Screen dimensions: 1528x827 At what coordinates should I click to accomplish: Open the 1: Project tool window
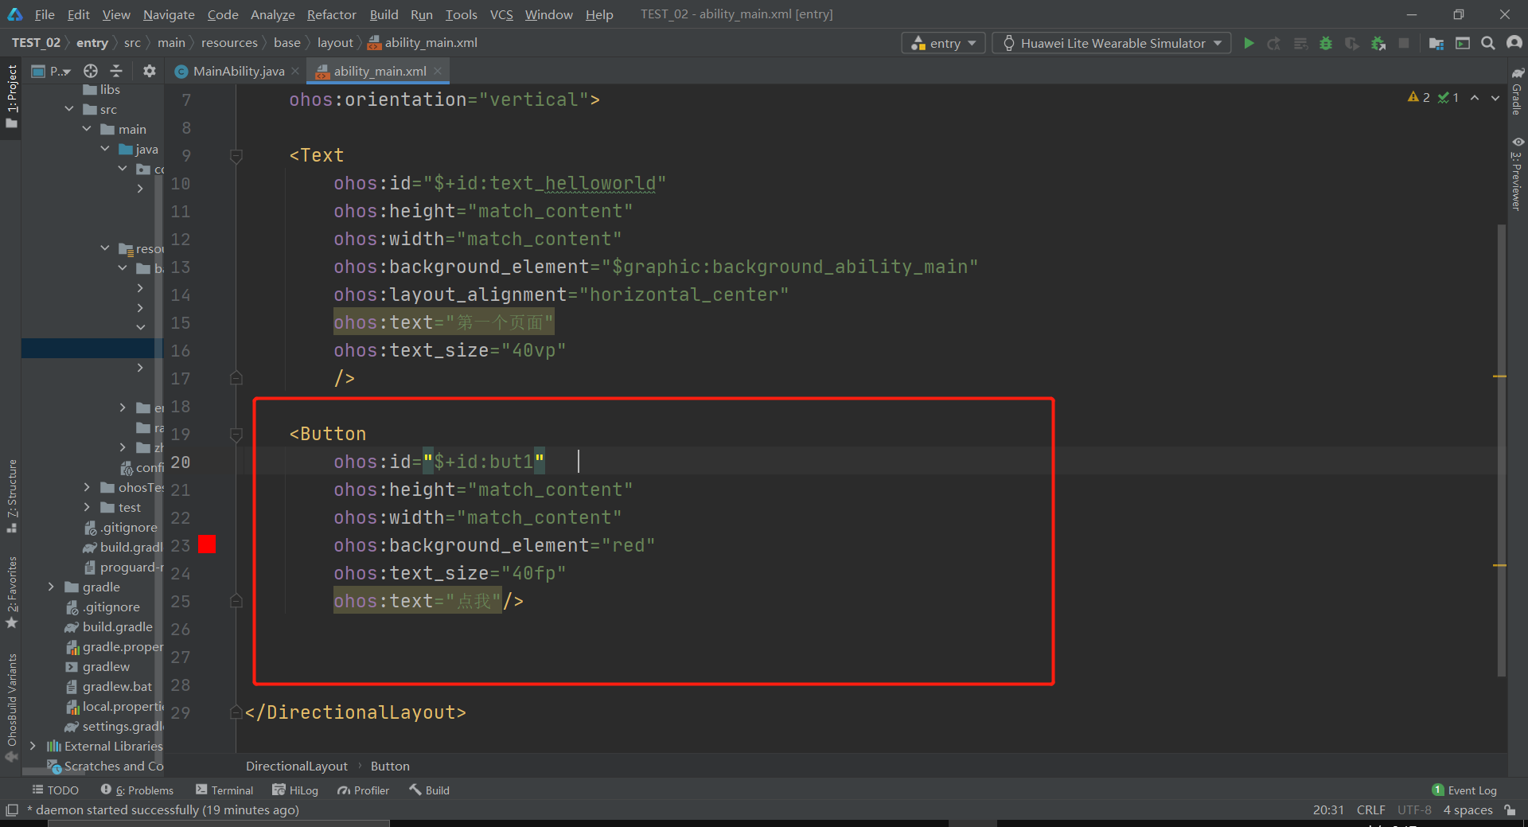tap(11, 96)
